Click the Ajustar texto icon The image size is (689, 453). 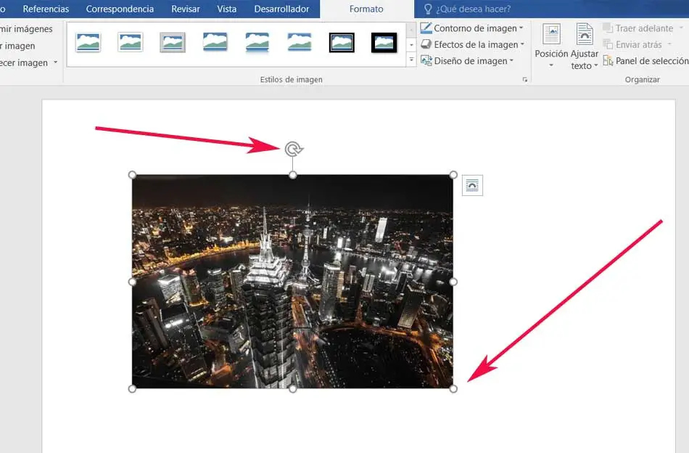(x=585, y=34)
